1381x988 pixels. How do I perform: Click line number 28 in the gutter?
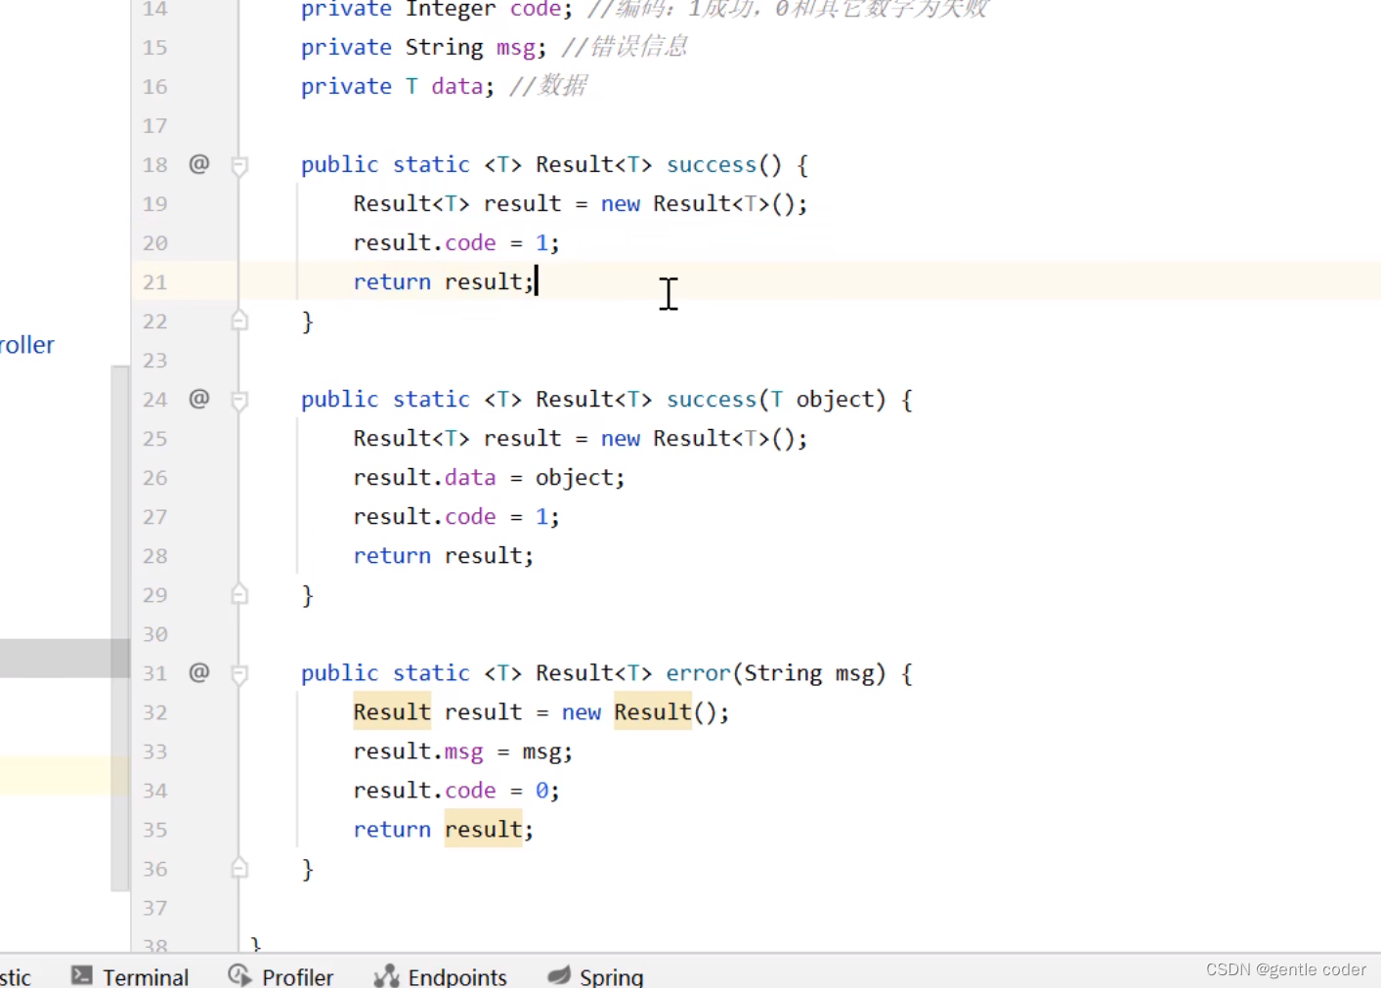click(154, 555)
